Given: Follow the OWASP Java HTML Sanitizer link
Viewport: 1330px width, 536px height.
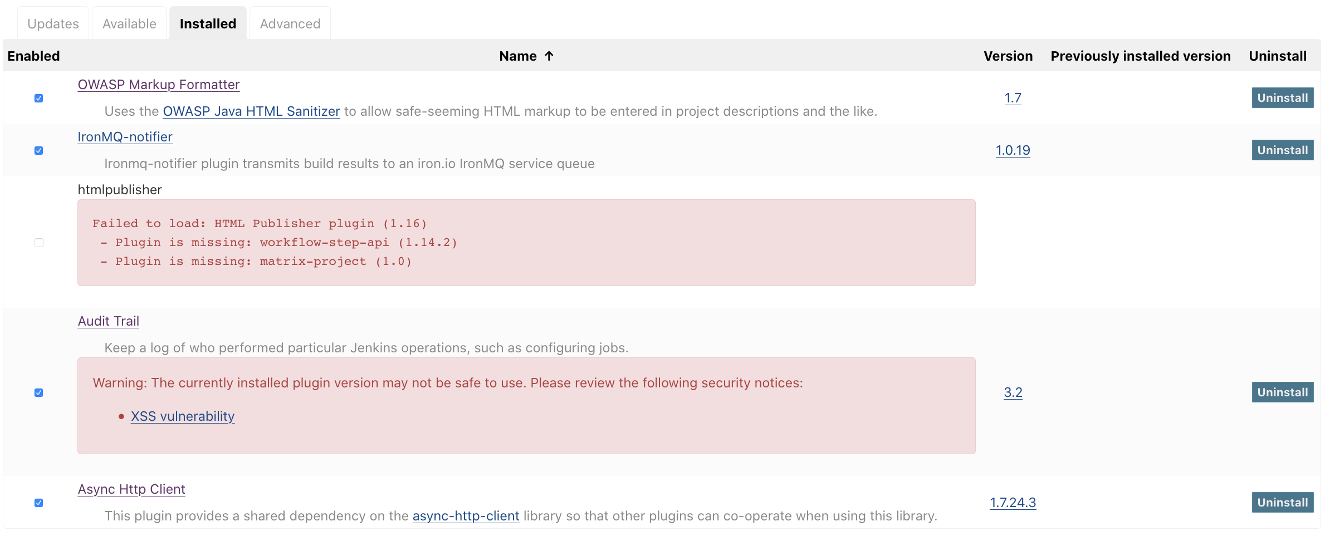Looking at the screenshot, I should 251,111.
